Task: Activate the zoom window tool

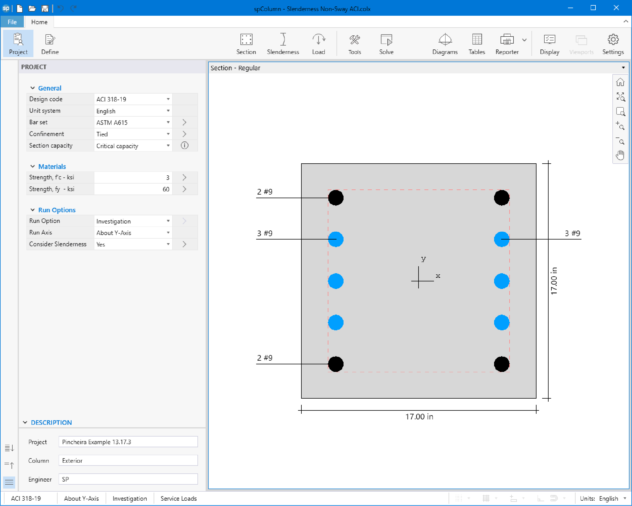Action: pos(620,112)
